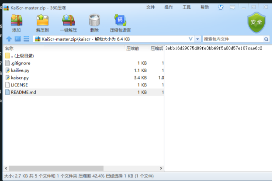Click the address path KaiScr-master.zip\kaiscr
Viewport: 272px width, 181px height.
66,39
